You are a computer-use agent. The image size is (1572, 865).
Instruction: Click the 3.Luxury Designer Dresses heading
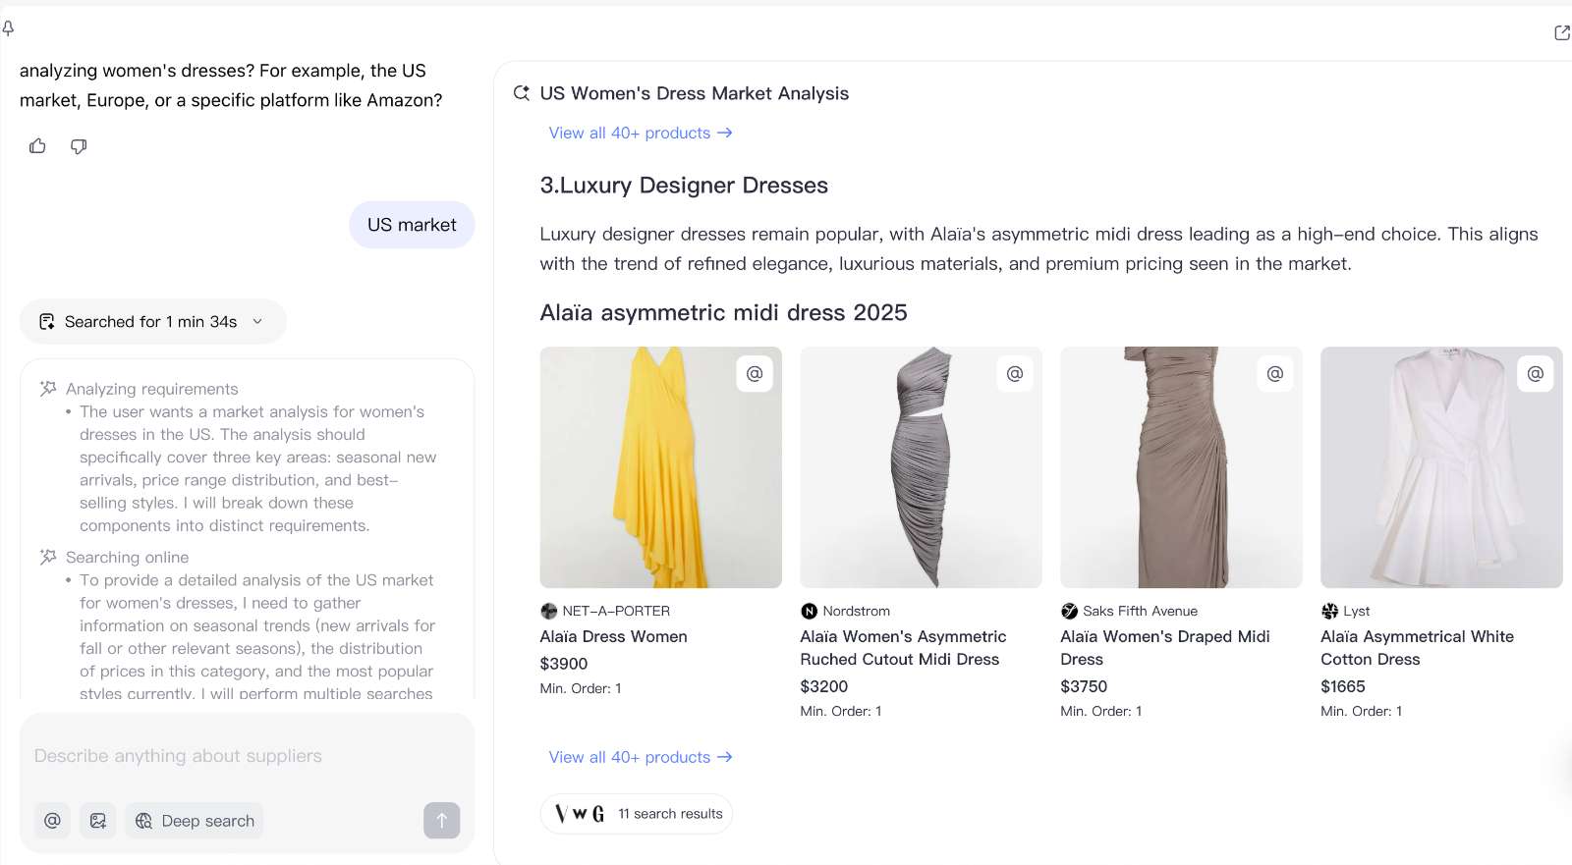coord(684,186)
